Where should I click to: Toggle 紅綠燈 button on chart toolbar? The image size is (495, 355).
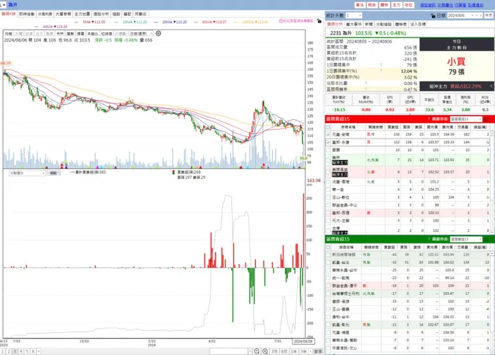106,33
